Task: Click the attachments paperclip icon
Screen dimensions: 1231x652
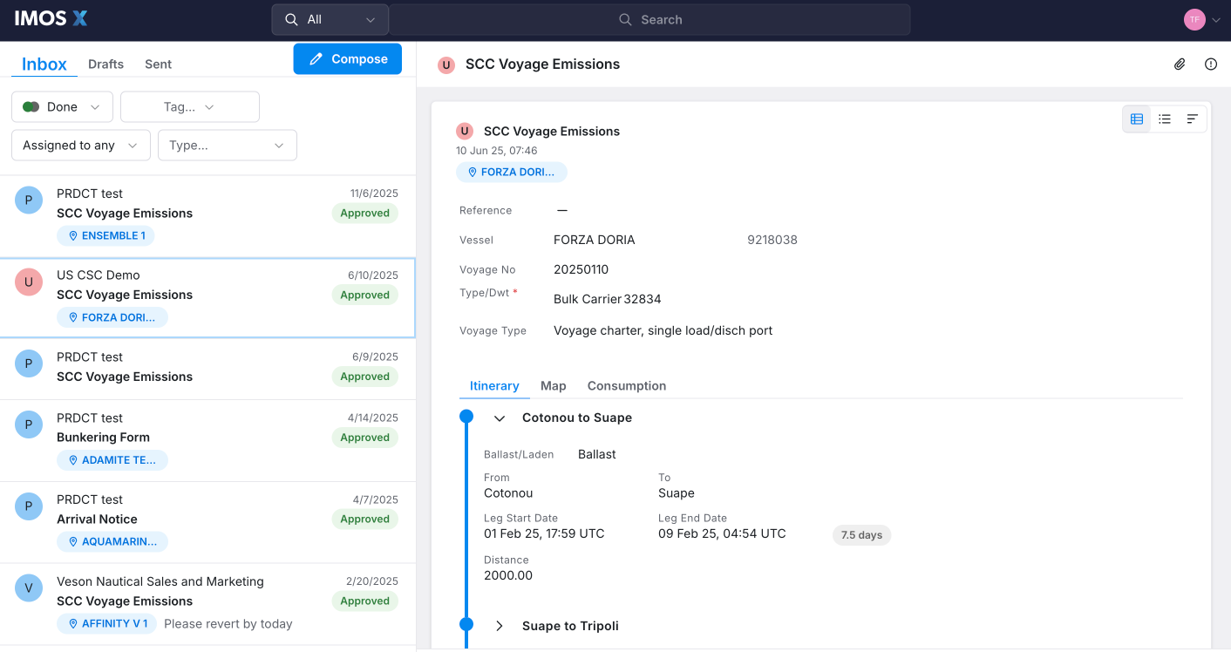Action: (x=1180, y=64)
